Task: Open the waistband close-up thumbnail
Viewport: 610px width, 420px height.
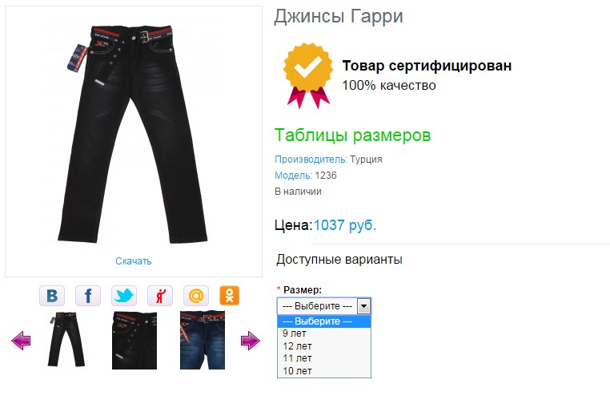Action: [134, 340]
